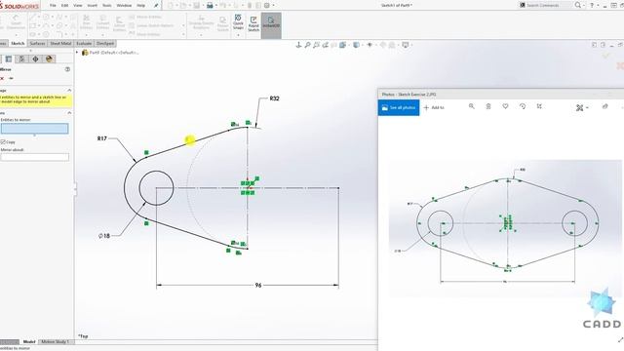Switch to the DimXpert ribbon tab
The image size is (624, 351).
point(105,43)
